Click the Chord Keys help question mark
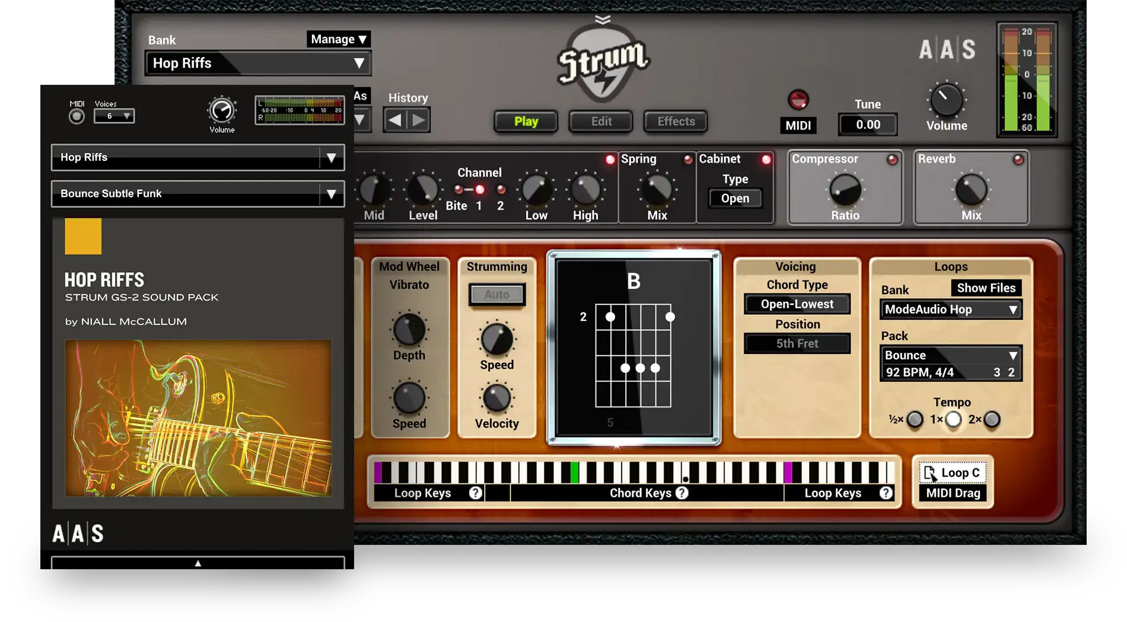 coord(682,493)
